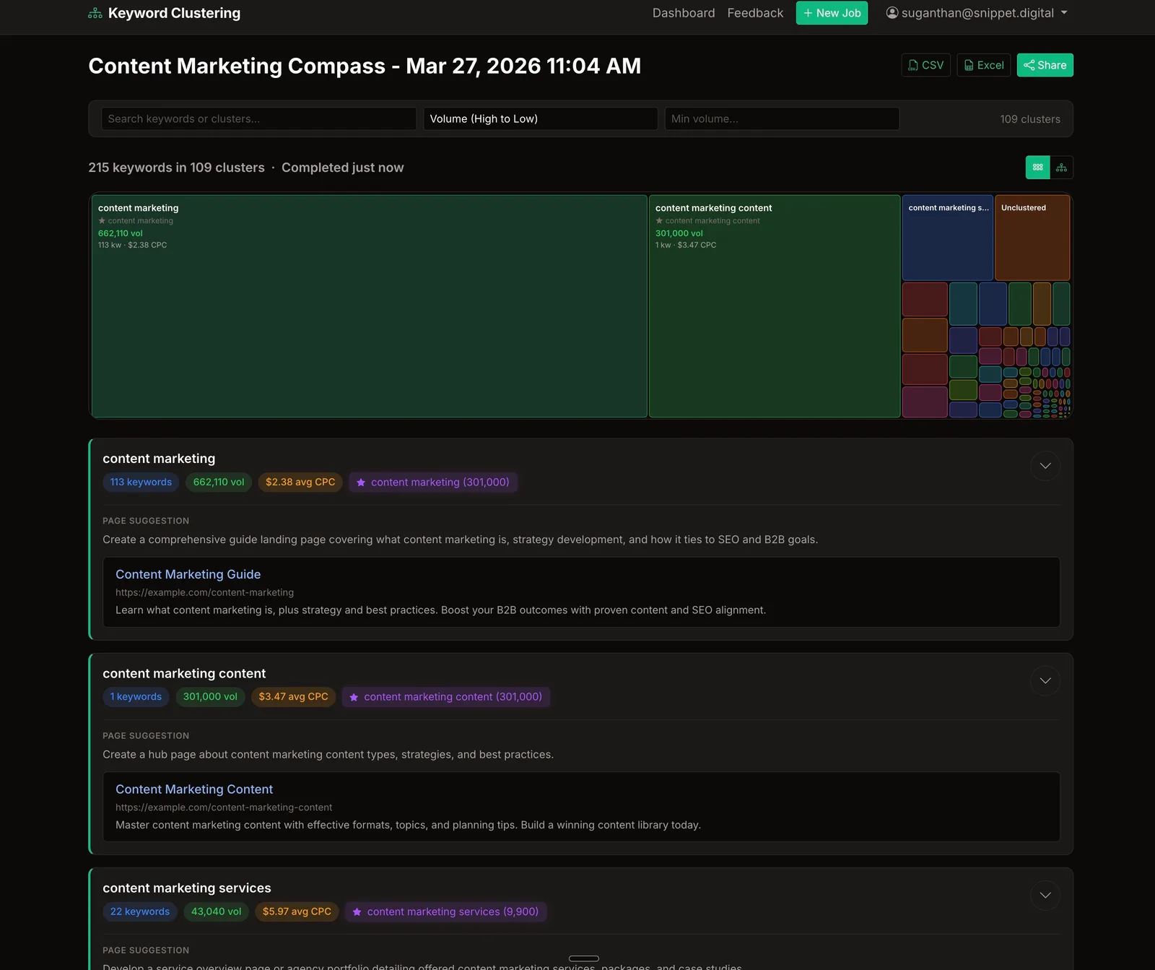Image resolution: width=1155 pixels, height=970 pixels.
Task: Click the Keyword Clustering logo icon
Action: pyautogui.click(x=95, y=13)
